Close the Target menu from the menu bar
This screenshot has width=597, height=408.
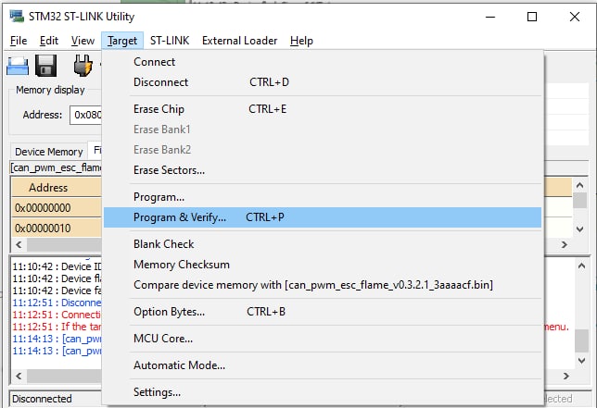pos(122,41)
